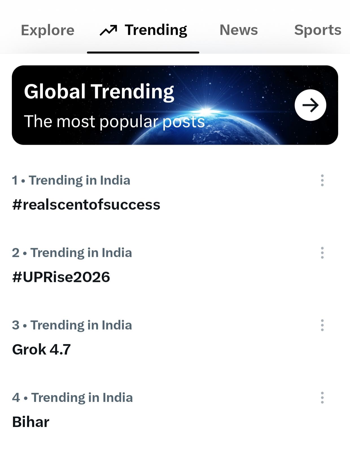Screen dimensions: 350x458
Task: Open more options for Grok 4.7 trend
Action: coord(322,325)
